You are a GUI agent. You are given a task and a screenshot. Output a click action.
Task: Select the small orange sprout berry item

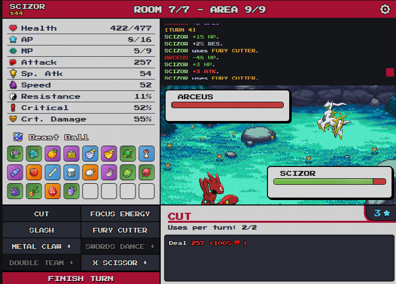[34, 191]
